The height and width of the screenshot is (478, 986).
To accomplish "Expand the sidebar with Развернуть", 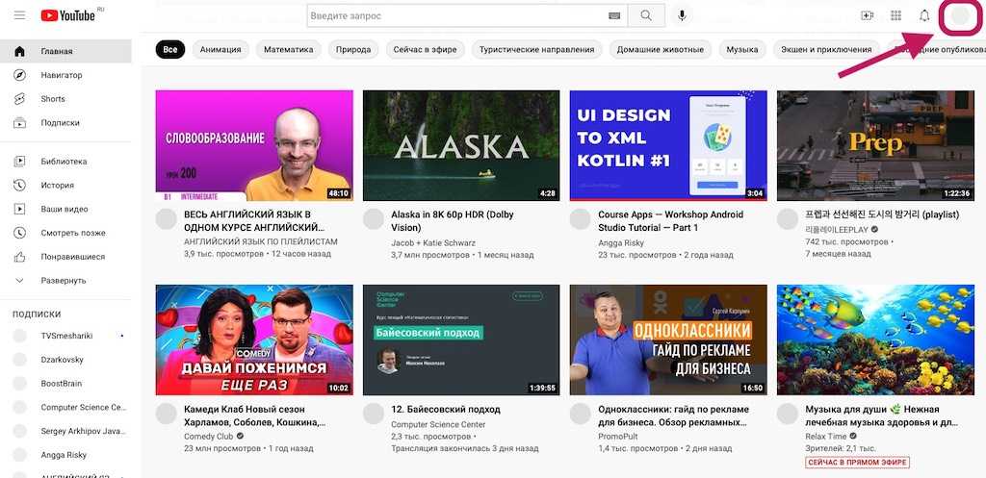I will 64,281.
